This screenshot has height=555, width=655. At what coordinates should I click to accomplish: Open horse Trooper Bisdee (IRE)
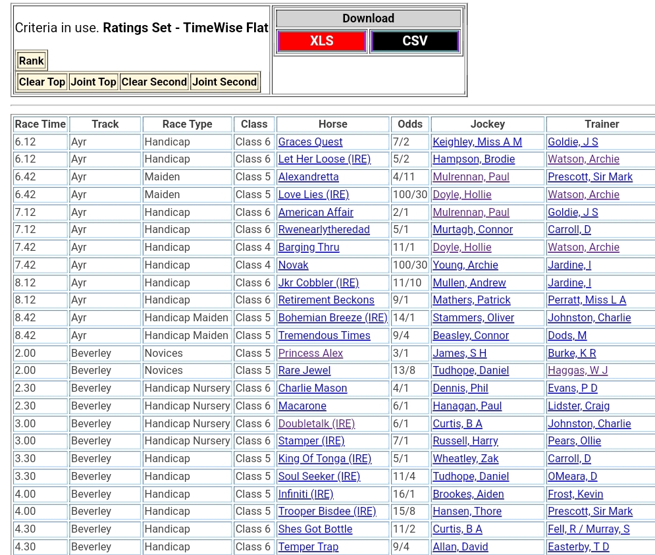pyautogui.click(x=327, y=512)
